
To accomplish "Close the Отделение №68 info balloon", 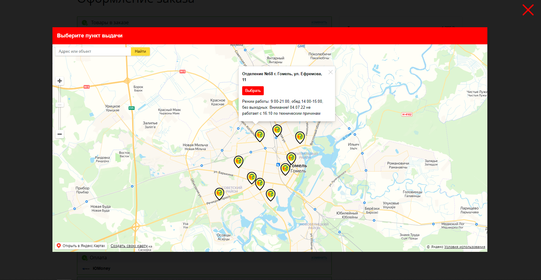I will (x=331, y=72).
